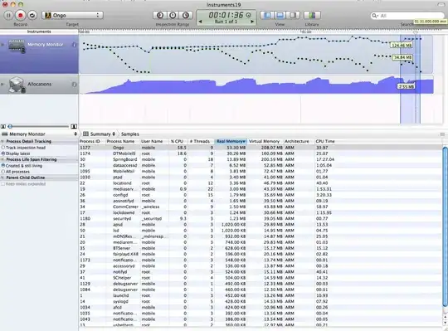Select the locationd process row
The height and width of the screenshot is (331, 448).
261,183
